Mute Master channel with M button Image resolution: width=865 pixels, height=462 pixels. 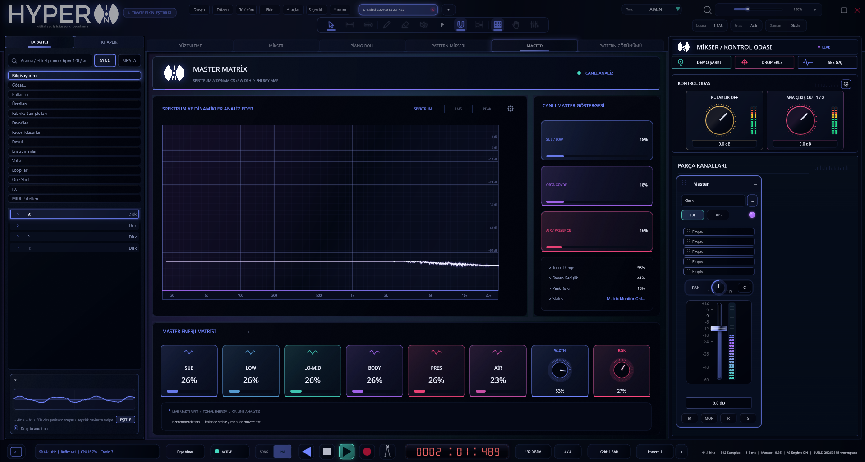(x=690, y=418)
